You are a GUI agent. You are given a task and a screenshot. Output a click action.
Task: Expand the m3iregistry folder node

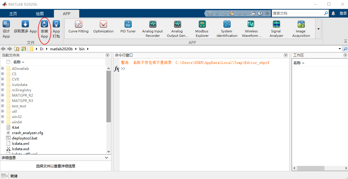(2, 90)
